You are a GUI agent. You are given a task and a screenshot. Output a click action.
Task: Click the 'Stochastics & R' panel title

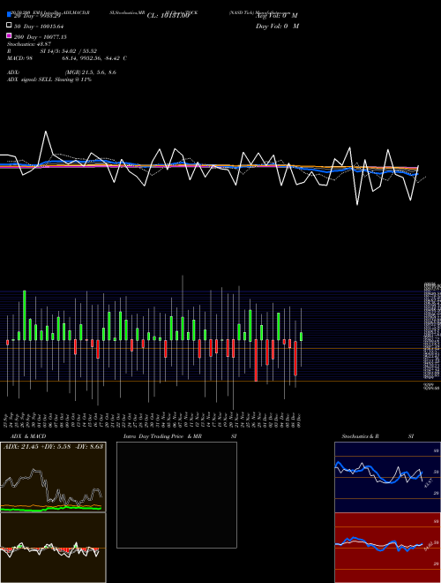coord(360,436)
